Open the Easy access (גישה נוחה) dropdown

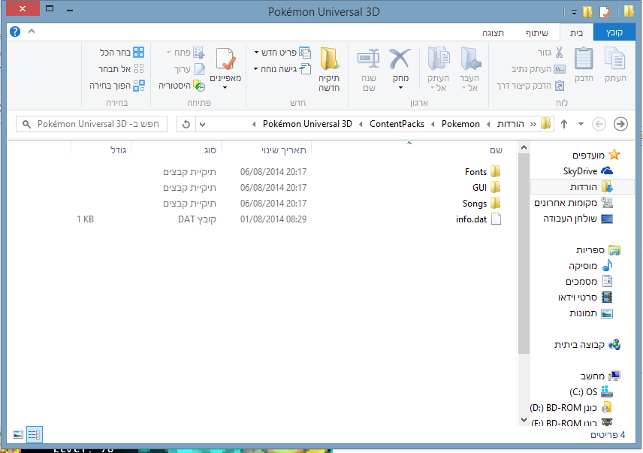(x=282, y=69)
